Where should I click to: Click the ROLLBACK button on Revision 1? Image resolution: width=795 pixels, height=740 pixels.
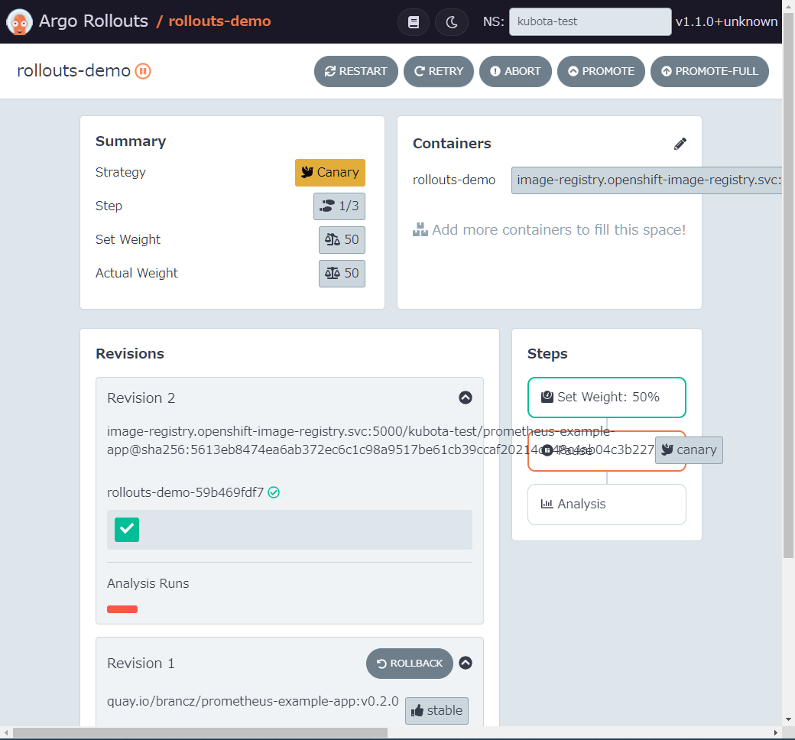coord(409,664)
